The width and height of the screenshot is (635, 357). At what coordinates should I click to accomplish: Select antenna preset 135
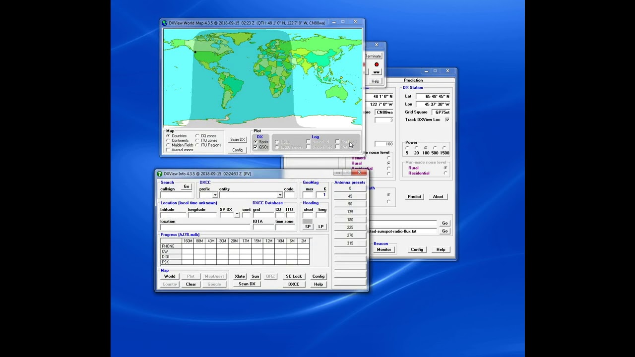pyautogui.click(x=350, y=212)
